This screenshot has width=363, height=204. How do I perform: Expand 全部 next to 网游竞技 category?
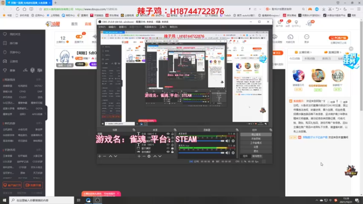(39, 80)
